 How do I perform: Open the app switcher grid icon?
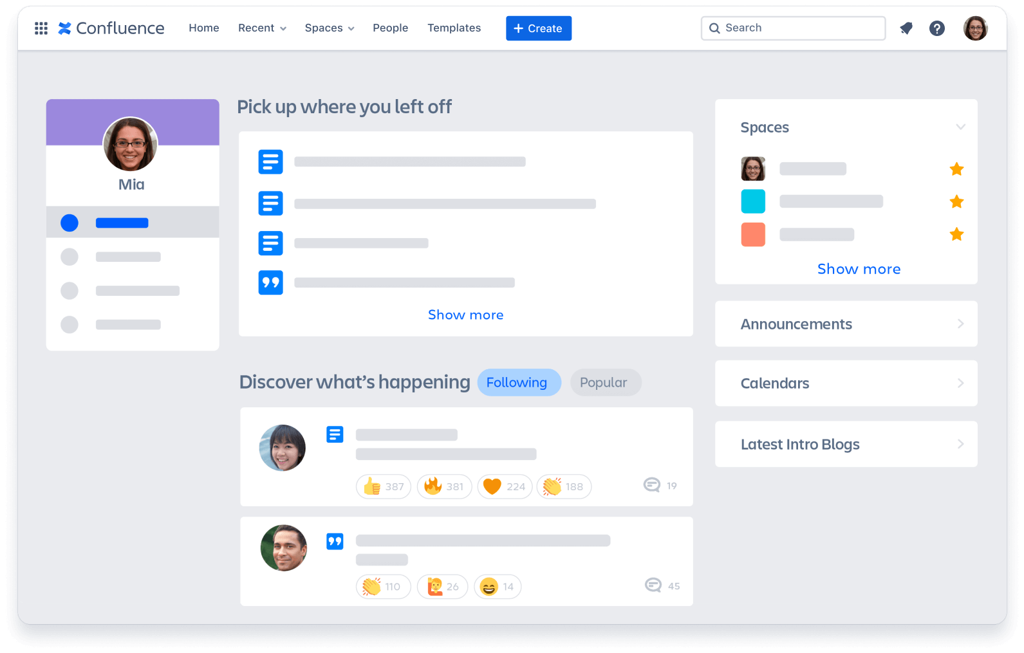[x=41, y=28]
